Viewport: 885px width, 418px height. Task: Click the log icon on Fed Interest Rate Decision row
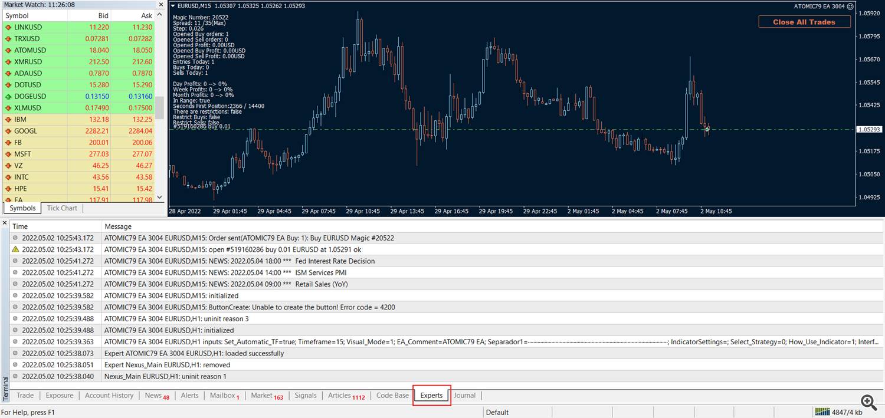click(15, 261)
